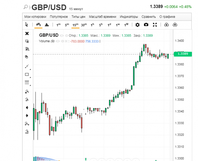Select the 1 week timeframe
The height and width of the screenshot is (161, 198).
(118, 25)
